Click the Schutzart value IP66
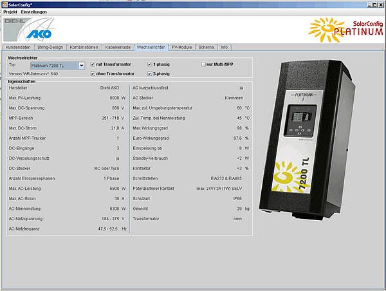The image size is (386, 291). coord(237,199)
